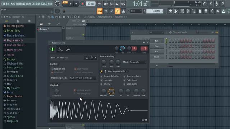Click the kick waveform preview display
Image resolution: width=230 pixels, height=129 pixels.
(x=98, y=111)
